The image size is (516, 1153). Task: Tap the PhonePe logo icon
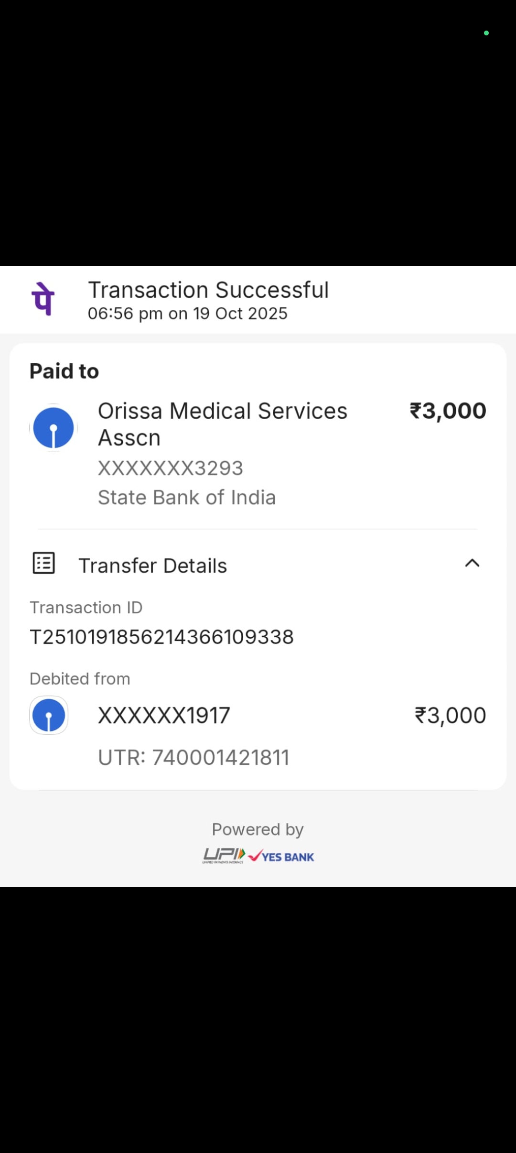pyautogui.click(x=43, y=299)
